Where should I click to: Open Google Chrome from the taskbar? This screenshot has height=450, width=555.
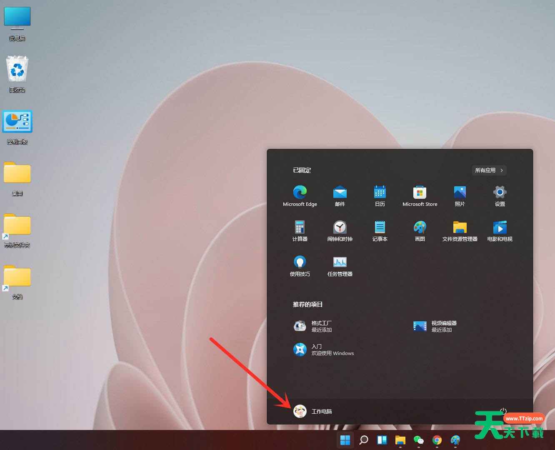point(437,440)
